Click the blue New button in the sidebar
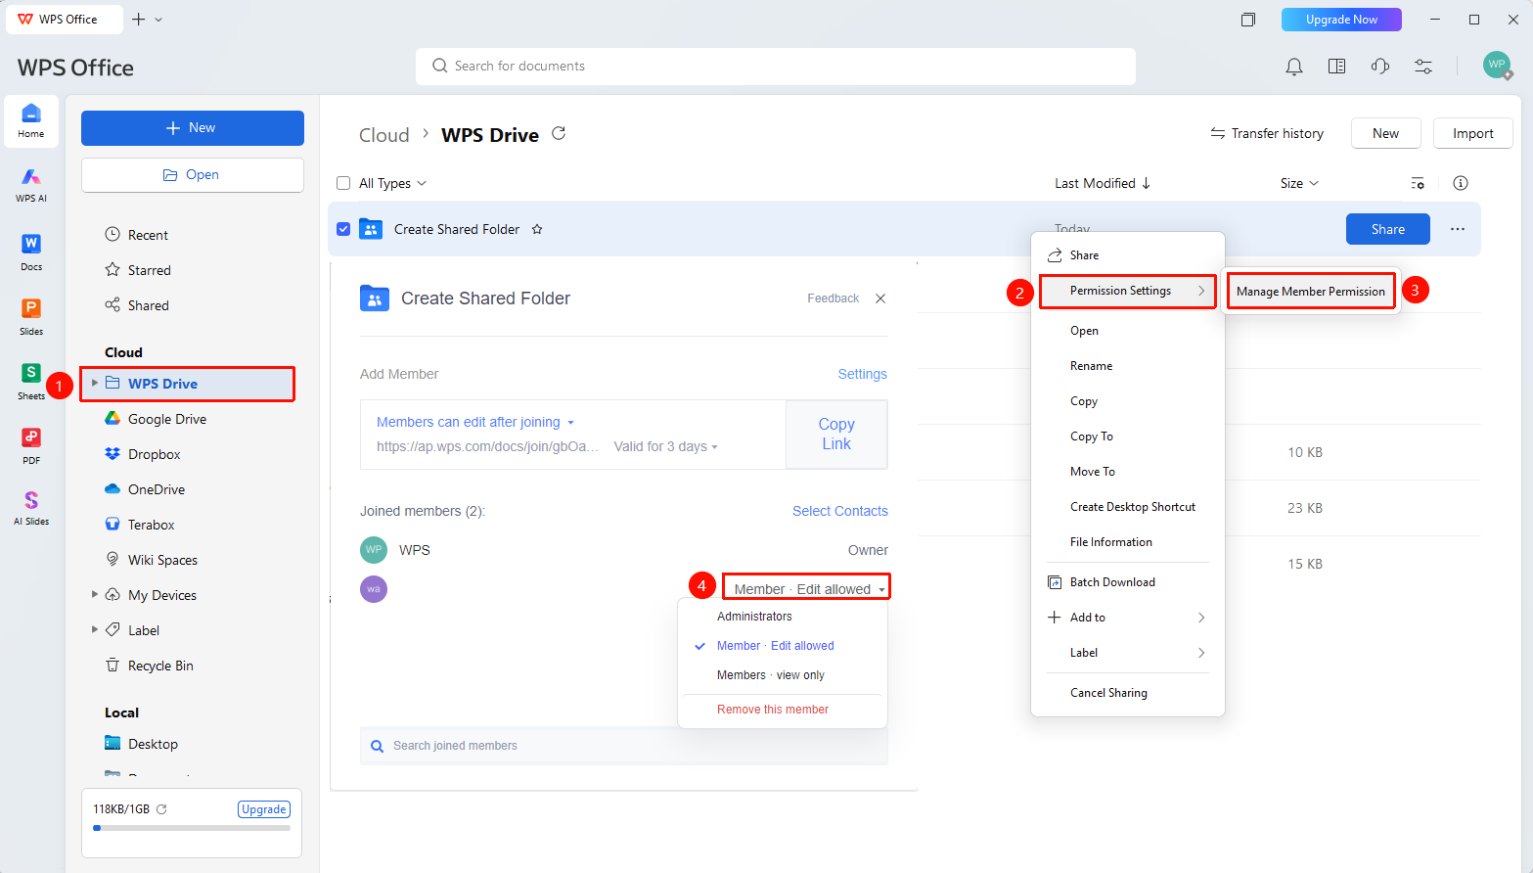 (x=193, y=128)
